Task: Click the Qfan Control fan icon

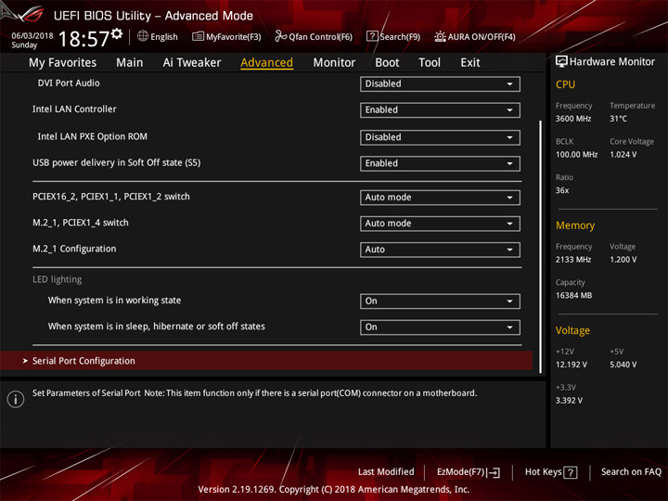Action: click(281, 36)
